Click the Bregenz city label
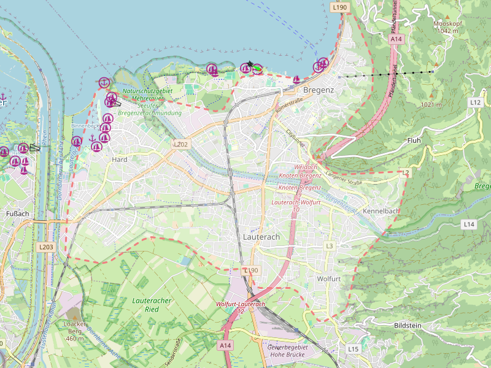491x368 pixels. point(319,90)
